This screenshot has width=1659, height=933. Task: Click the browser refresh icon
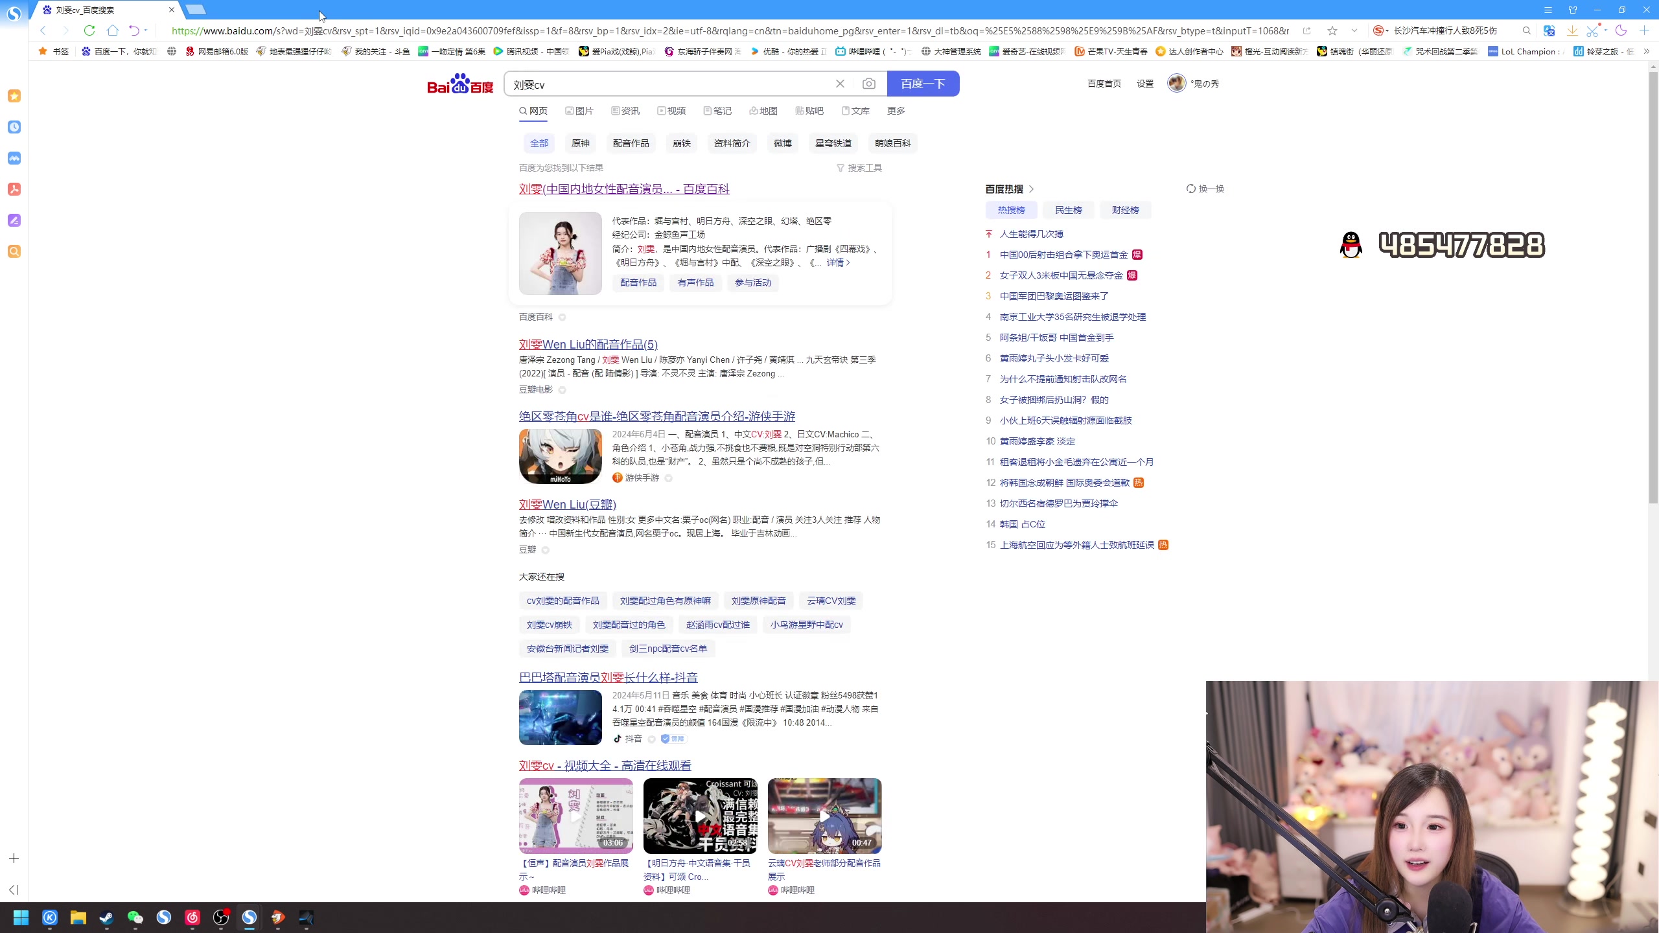89,30
